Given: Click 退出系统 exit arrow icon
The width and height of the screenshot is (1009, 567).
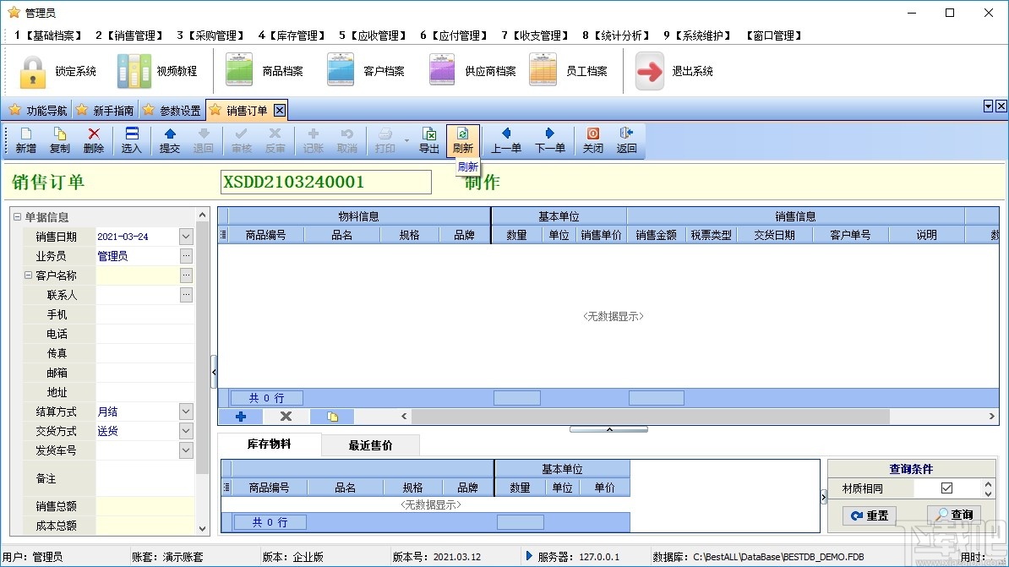Looking at the screenshot, I should (649, 71).
